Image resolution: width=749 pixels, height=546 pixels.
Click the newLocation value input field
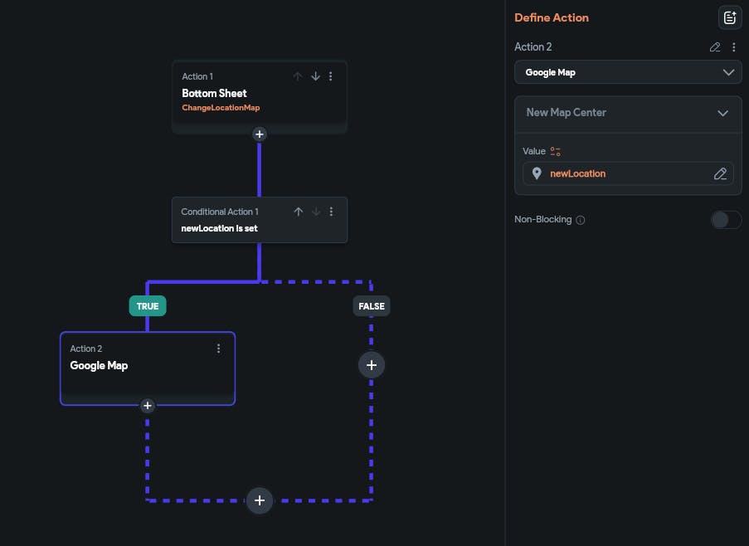[x=622, y=173]
